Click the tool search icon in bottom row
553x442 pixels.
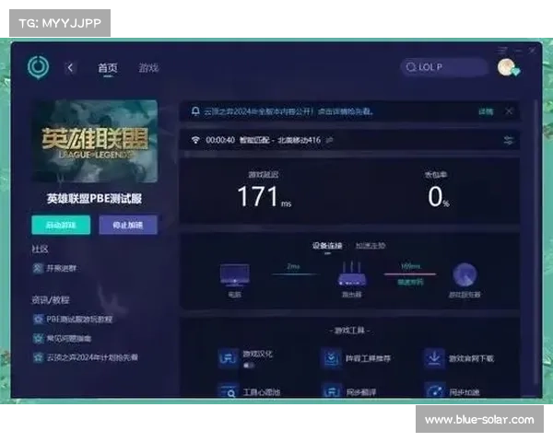point(228,390)
